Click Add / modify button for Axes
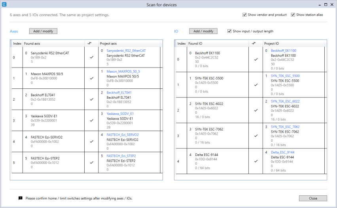Image resolution: width=337 pixels, height=208 pixels. point(43,31)
